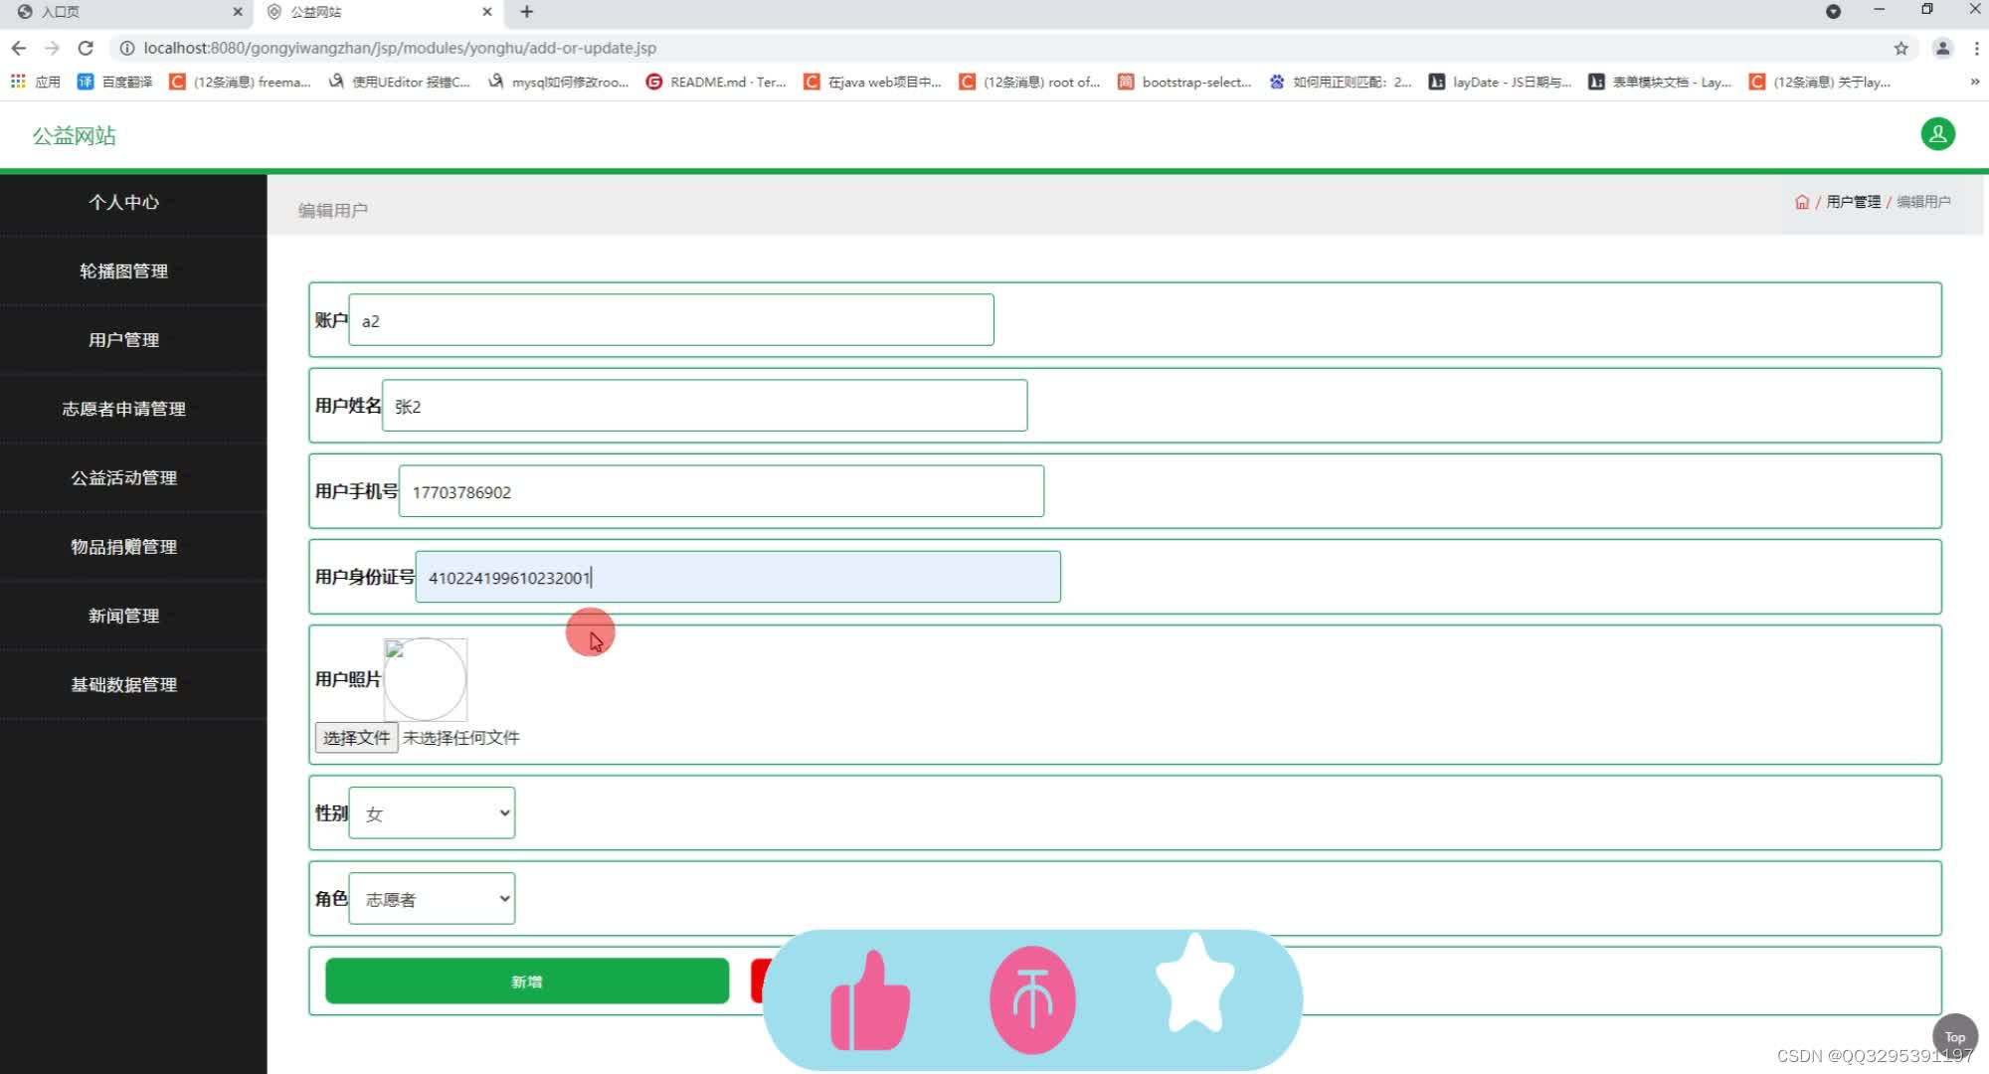Click the browser forward arrow
The height and width of the screenshot is (1074, 1989).
tap(52, 48)
